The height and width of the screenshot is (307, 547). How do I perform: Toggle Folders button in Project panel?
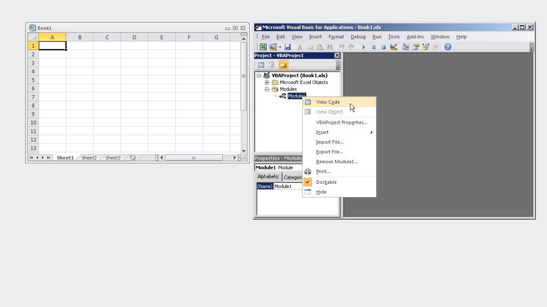click(x=283, y=65)
